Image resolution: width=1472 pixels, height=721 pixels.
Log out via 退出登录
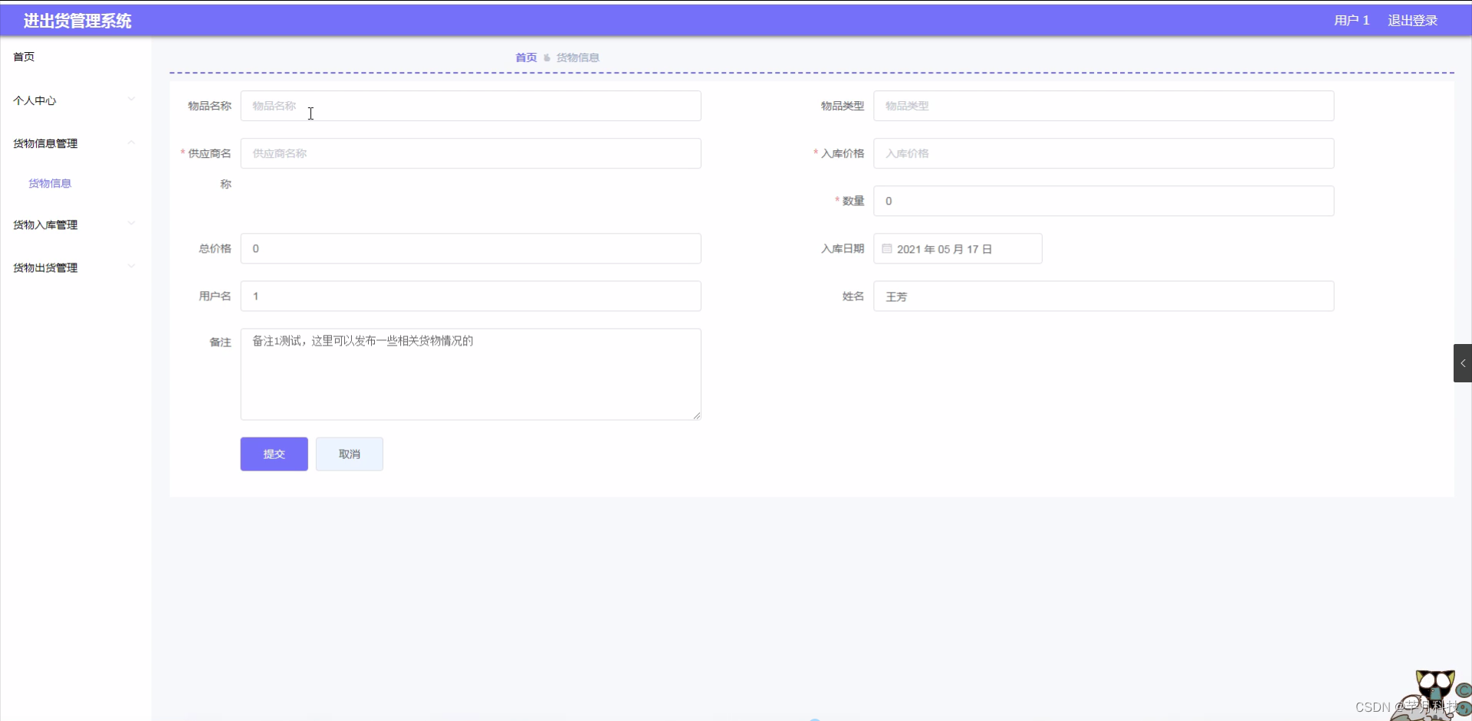pyautogui.click(x=1413, y=20)
